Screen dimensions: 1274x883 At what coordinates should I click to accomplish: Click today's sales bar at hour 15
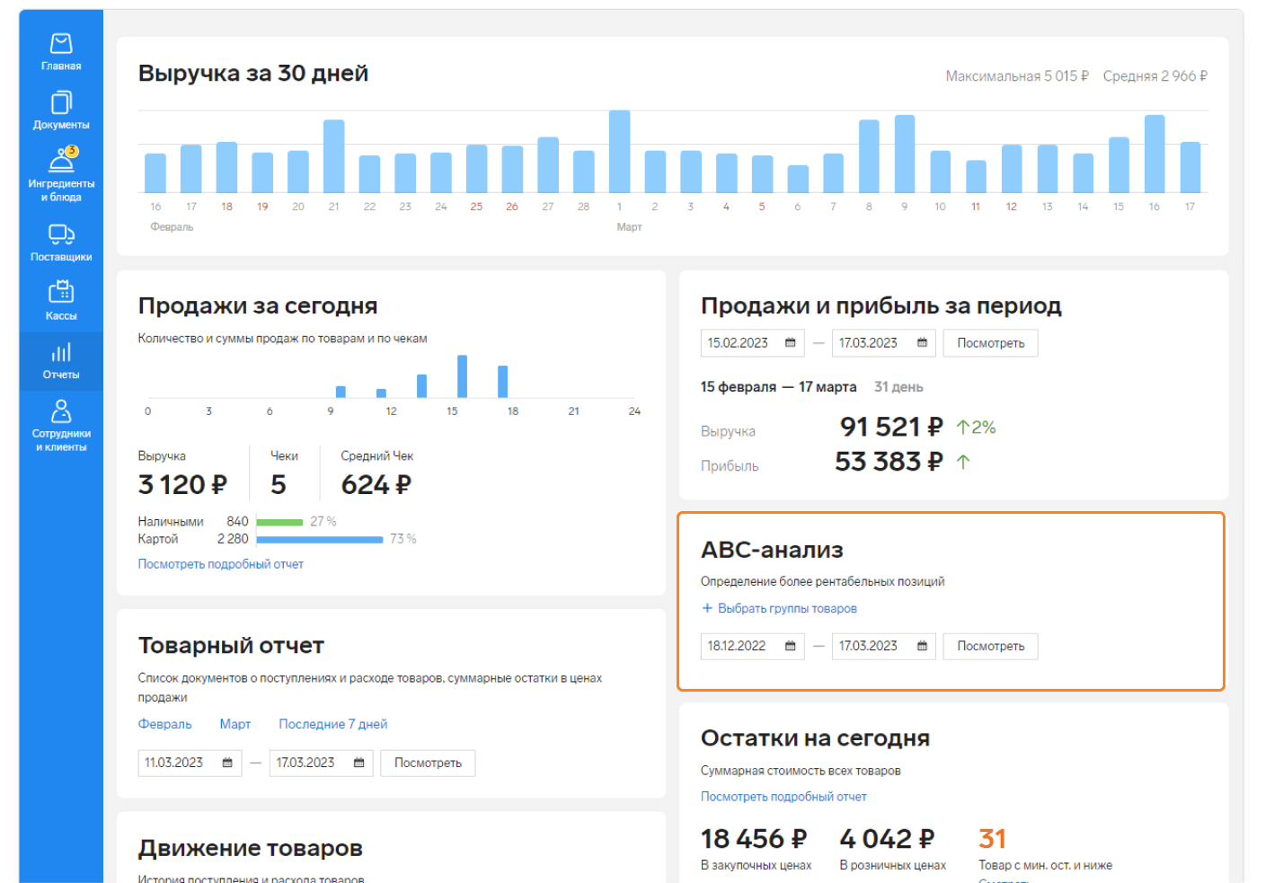click(x=462, y=375)
